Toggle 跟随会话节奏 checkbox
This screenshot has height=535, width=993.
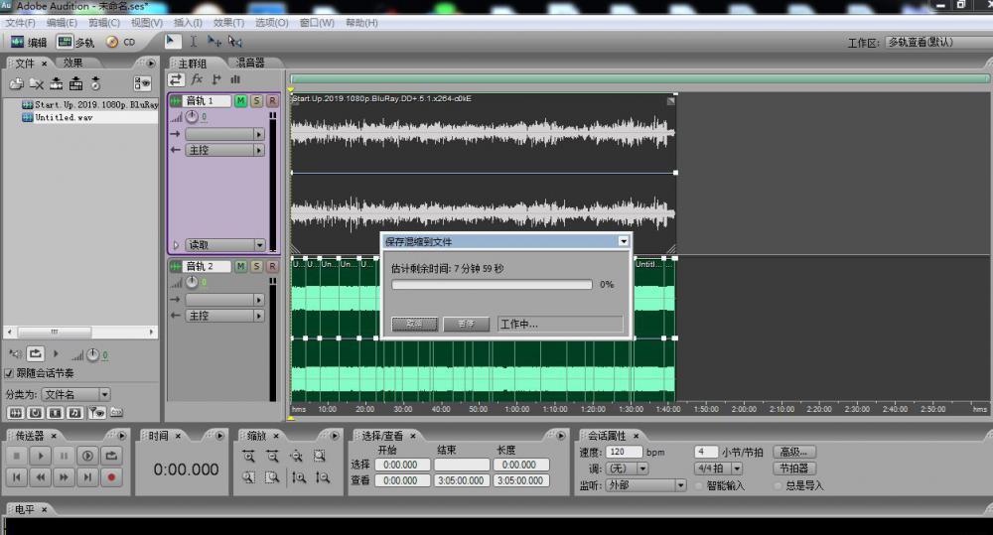(x=10, y=373)
